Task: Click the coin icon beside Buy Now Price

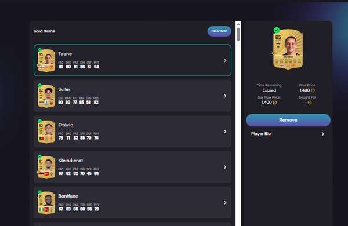Action: coord(274,103)
